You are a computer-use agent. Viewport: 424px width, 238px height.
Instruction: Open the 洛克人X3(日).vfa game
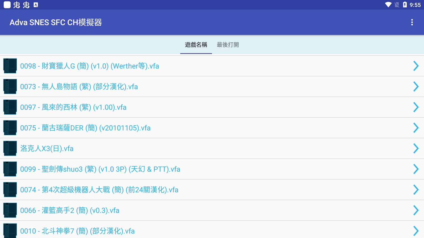coord(47,148)
